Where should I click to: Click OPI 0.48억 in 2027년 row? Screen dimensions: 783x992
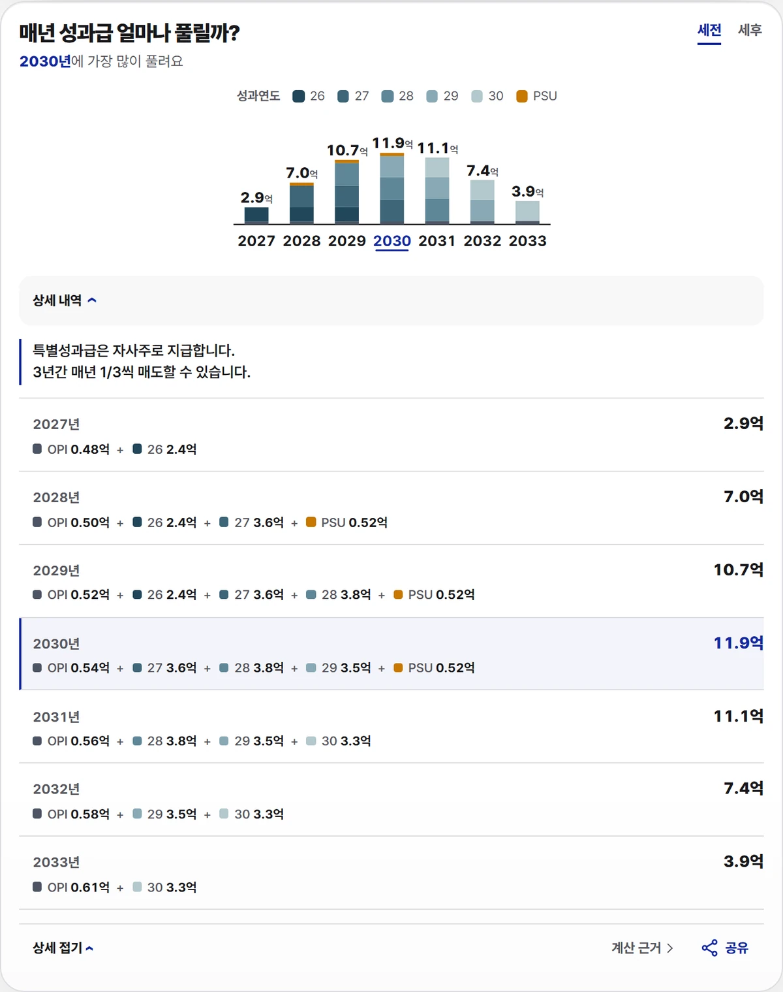pyautogui.click(x=71, y=449)
